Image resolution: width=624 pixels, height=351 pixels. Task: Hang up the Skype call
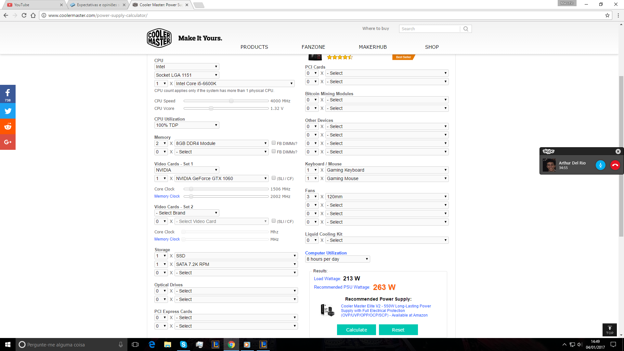point(615,165)
